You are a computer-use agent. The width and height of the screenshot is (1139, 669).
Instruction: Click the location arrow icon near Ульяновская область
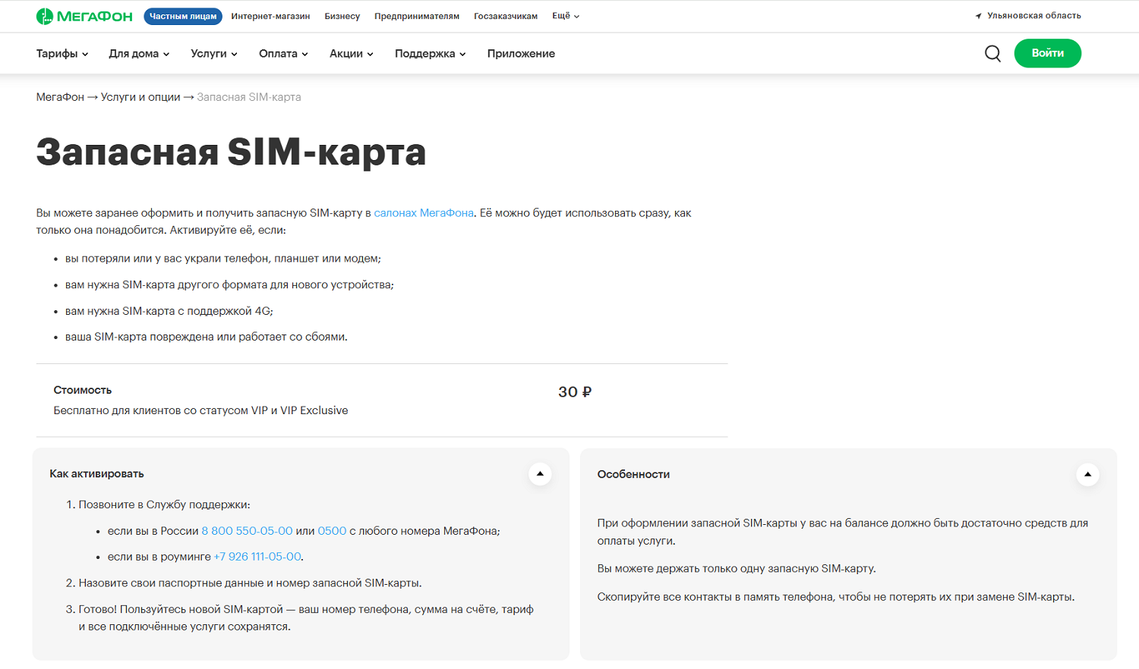[979, 16]
